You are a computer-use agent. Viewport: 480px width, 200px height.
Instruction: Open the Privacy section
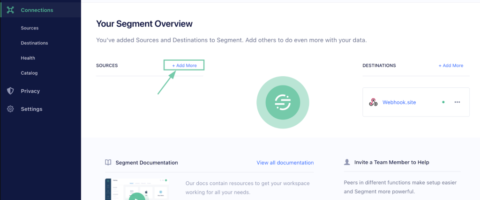(x=30, y=91)
